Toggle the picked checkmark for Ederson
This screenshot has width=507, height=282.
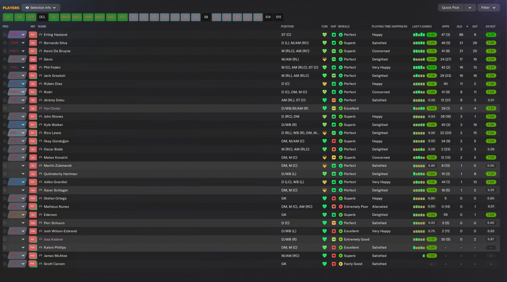pyautogui.click(x=5, y=215)
